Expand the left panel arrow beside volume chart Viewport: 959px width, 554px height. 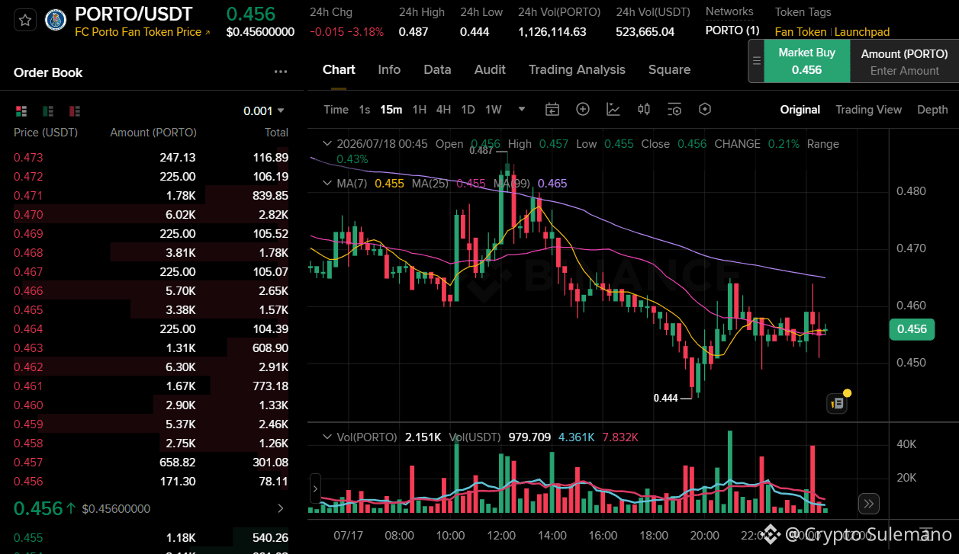[315, 488]
